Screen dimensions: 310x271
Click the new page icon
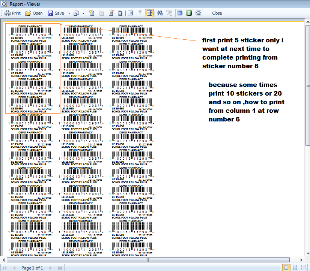(x=92, y=13)
